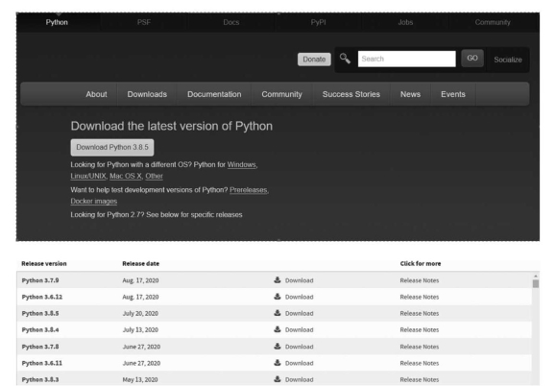Open the Prereleases link
Image resolution: width=556 pixels, height=386 pixels.
click(x=248, y=190)
